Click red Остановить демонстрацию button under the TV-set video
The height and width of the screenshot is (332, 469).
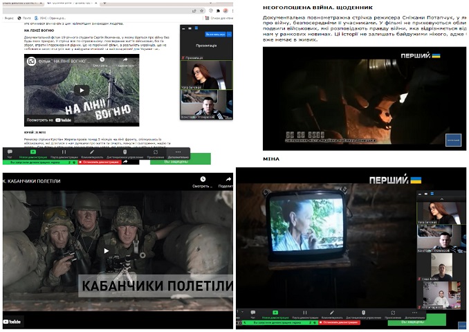339,322
